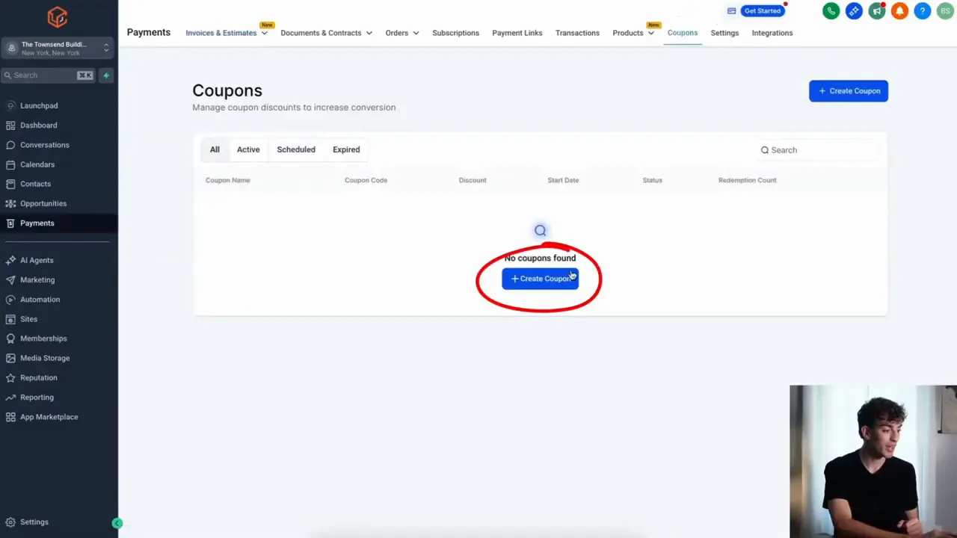Click the Reporting chart icon
The image size is (957, 538).
point(10,398)
